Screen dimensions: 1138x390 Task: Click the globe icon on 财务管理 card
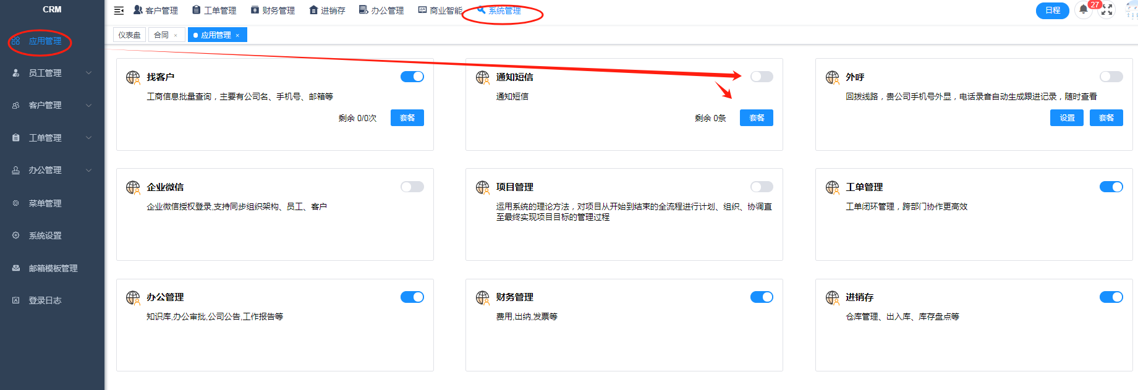[x=483, y=298]
